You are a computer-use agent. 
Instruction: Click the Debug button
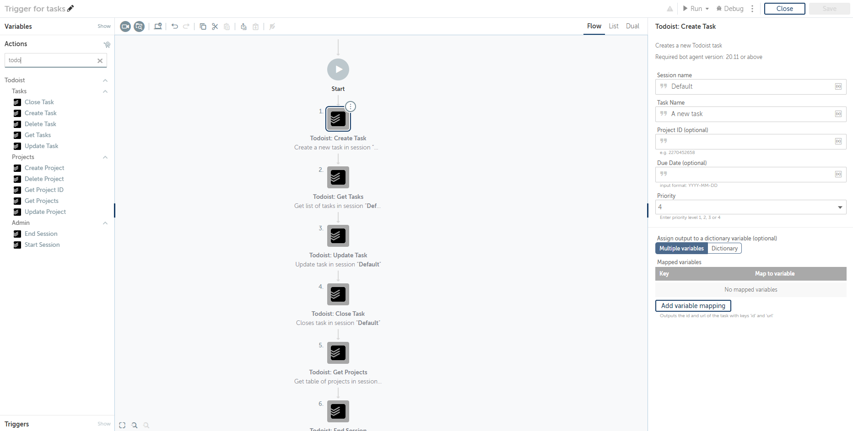click(x=729, y=9)
